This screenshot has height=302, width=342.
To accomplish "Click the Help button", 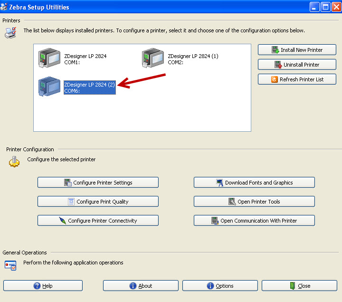I will click(x=43, y=286).
